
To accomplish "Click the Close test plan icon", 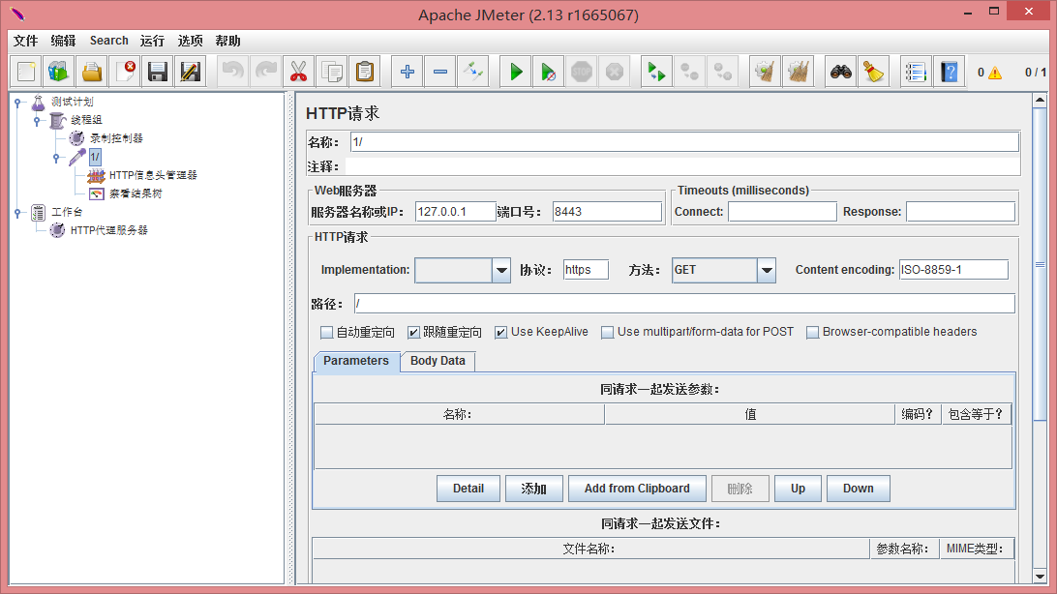I will coord(126,72).
